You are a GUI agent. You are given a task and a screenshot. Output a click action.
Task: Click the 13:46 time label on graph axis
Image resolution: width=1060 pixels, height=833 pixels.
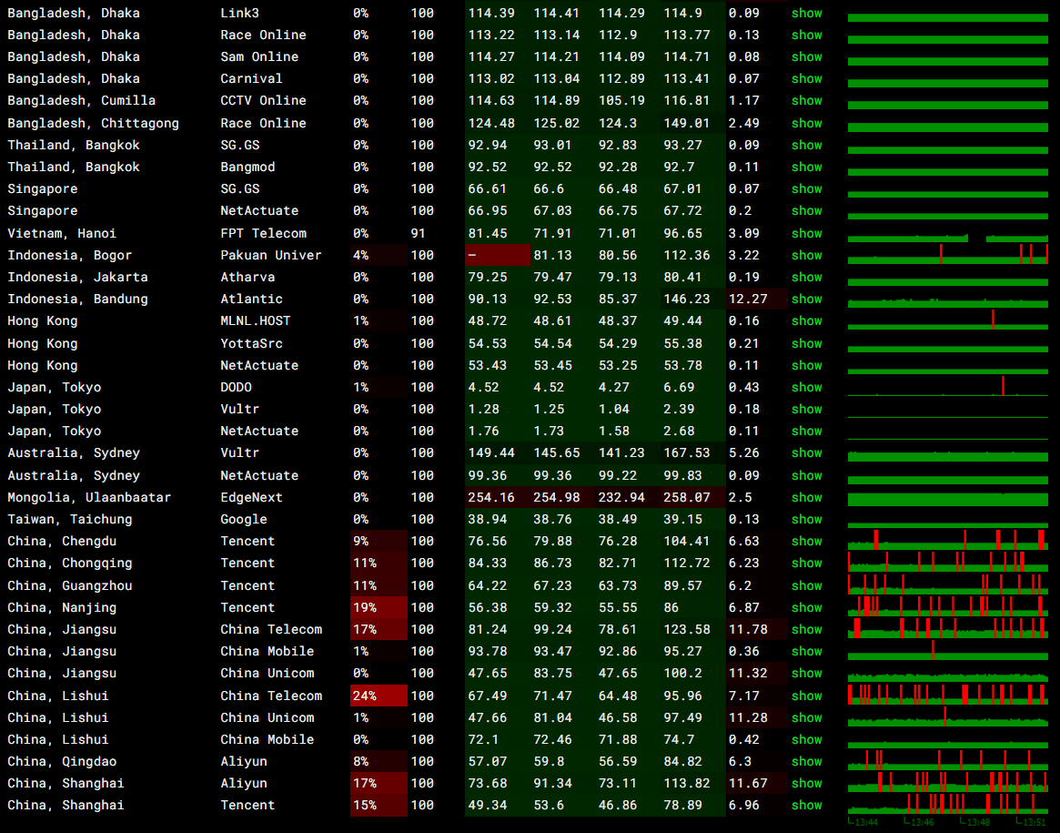click(922, 822)
